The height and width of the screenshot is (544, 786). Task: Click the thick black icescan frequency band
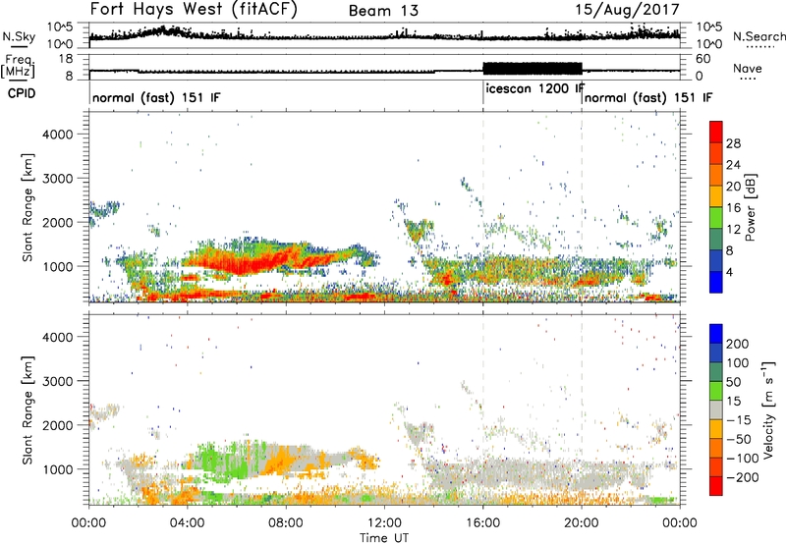(x=533, y=69)
